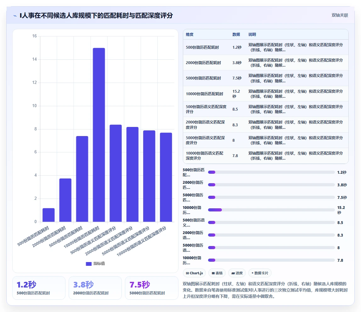Screen dimensions: 361x312
Task: Click the progress bar showing 8.3
Action: 271,235
